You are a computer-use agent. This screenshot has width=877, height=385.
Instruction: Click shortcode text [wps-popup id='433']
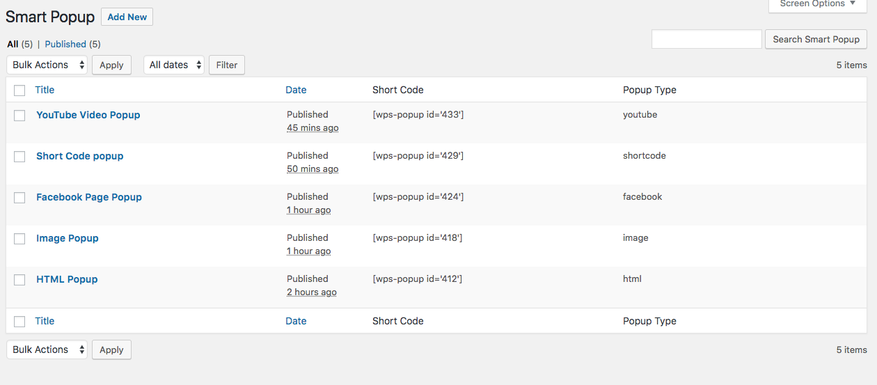(418, 114)
